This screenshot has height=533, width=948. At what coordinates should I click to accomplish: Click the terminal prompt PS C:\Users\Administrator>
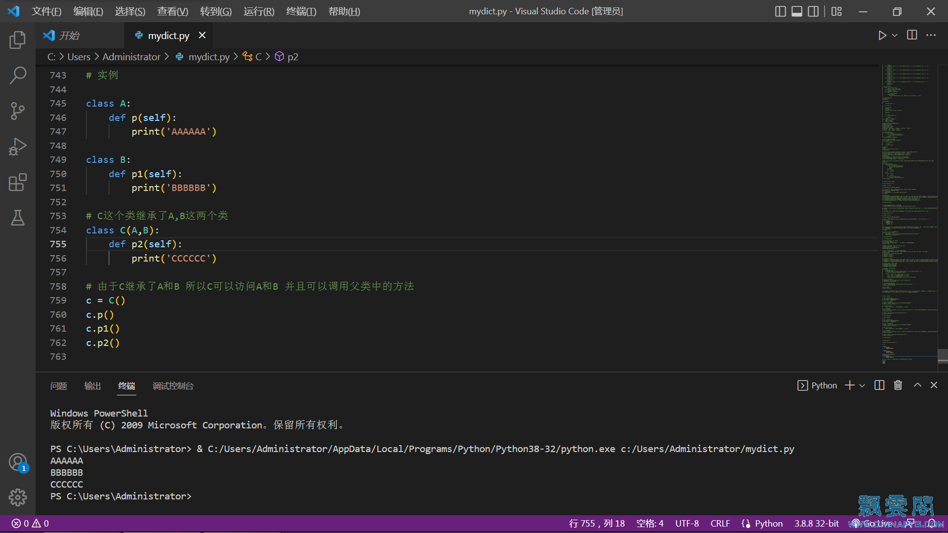(120, 496)
